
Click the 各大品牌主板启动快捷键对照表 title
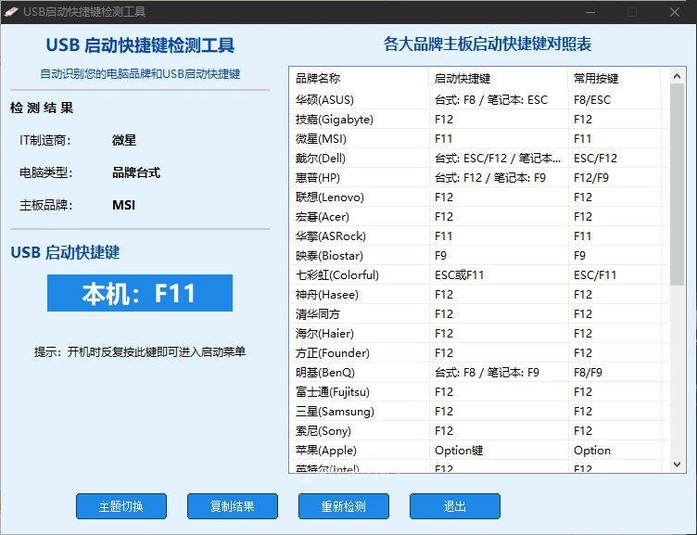(488, 44)
